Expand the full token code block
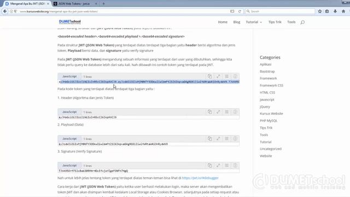Screen dimensions: 350x197 pos(218,77)
